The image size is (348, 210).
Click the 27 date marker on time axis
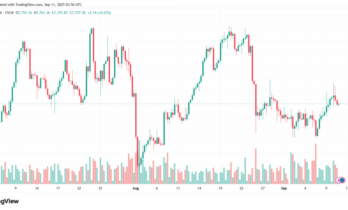pos(263,189)
